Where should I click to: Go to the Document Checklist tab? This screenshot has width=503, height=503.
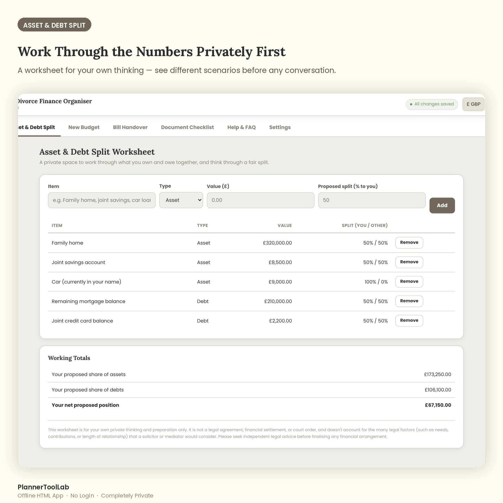click(x=187, y=127)
